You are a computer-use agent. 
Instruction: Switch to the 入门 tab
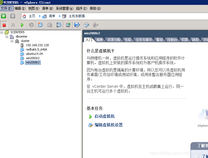(x=89, y=40)
